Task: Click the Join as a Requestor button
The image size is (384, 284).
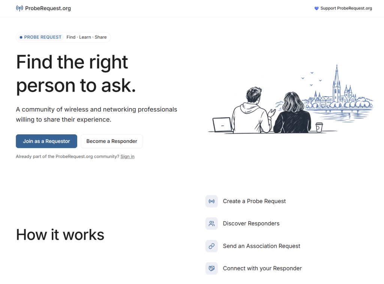Action: (46, 141)
